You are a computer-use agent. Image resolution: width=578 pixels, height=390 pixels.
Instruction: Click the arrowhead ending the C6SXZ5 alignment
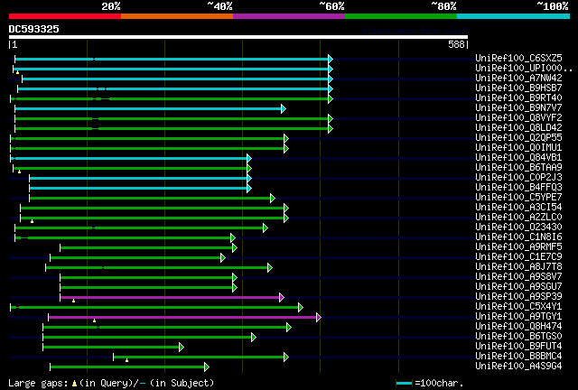[331, 59]
